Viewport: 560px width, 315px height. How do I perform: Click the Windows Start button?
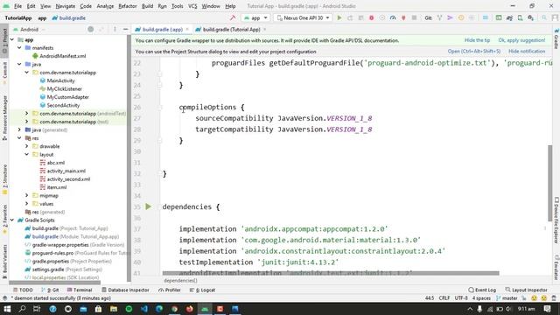coord(7,309)
